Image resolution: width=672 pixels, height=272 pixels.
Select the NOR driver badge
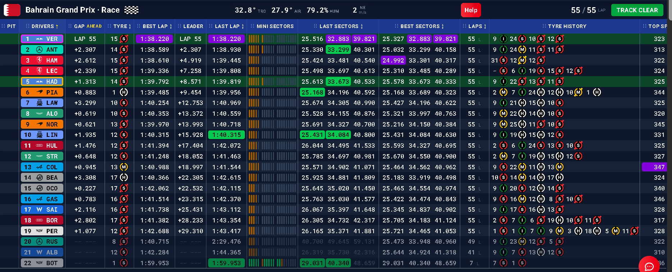(x=42, y=124)
